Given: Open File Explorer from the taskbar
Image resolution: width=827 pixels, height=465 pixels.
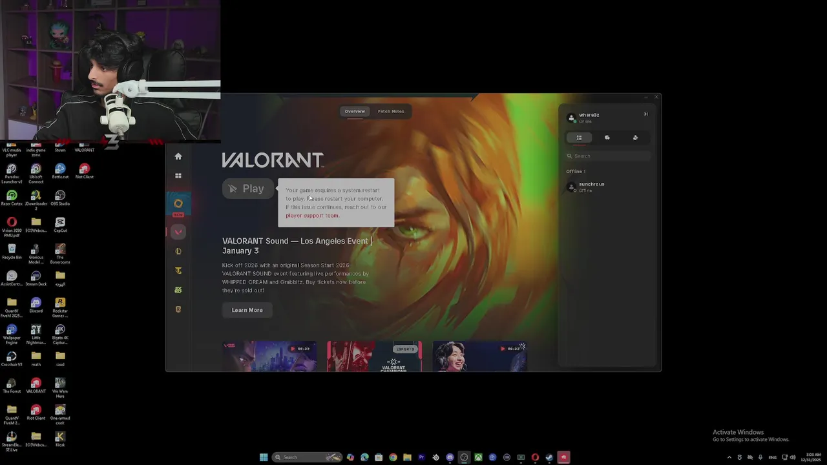Looking at the screenshot, I should 407,457.
